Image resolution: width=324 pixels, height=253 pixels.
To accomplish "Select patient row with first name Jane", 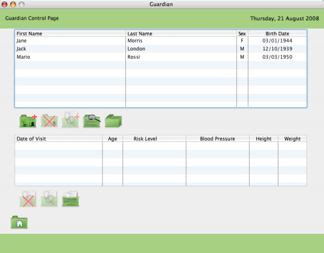I will click(x=161, y=41).
